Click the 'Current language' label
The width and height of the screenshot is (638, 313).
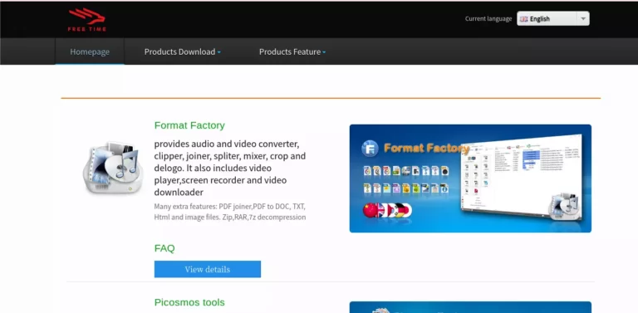[x=488, y=19]
